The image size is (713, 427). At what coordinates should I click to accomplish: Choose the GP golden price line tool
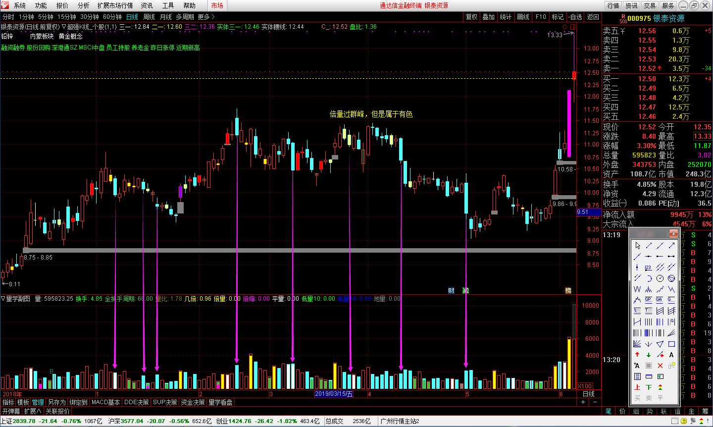pyautogui.click(x=649, y=300)
